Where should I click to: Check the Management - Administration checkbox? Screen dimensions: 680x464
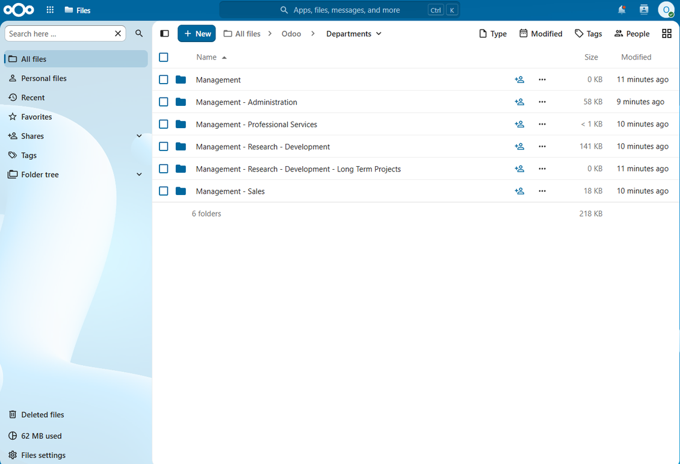164,102
